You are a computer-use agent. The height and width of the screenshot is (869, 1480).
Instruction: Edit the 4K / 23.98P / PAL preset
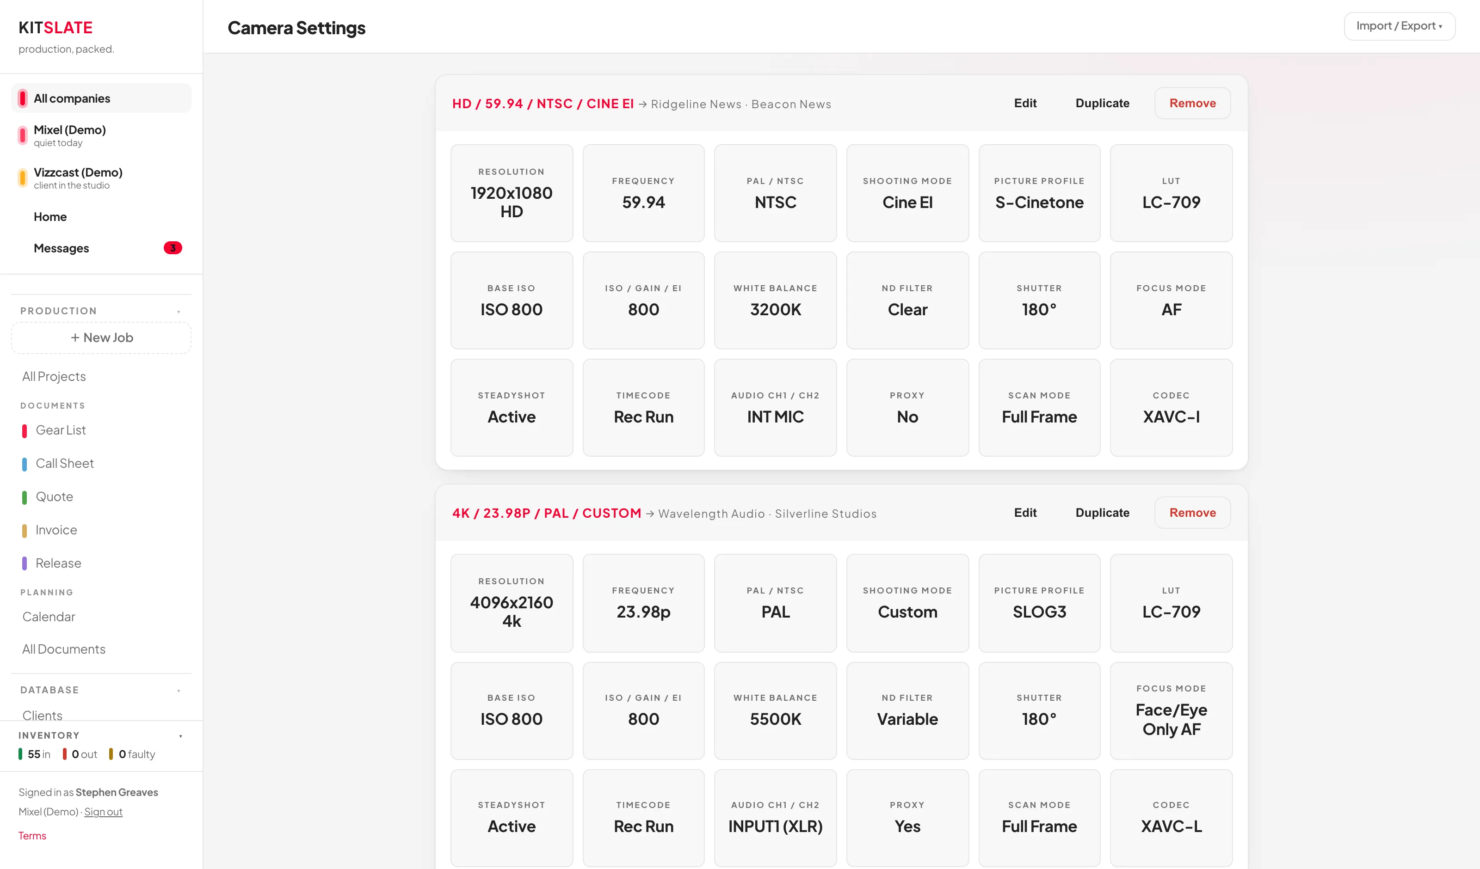pos(1025,513)
